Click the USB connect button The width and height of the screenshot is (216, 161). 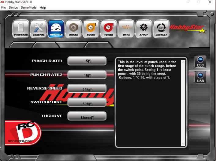200,77
